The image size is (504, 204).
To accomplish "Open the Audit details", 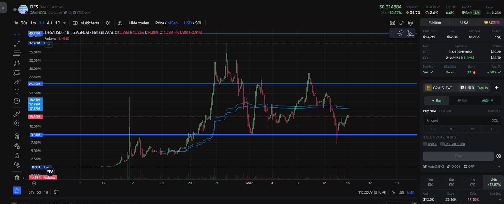I will click(x=467, y=7).
